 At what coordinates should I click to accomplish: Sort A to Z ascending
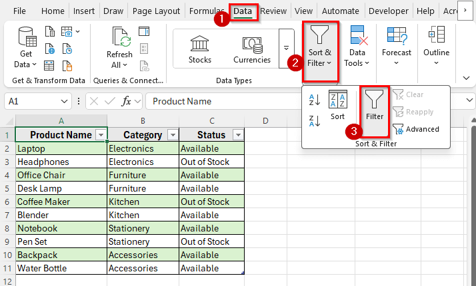pos(315,100)
